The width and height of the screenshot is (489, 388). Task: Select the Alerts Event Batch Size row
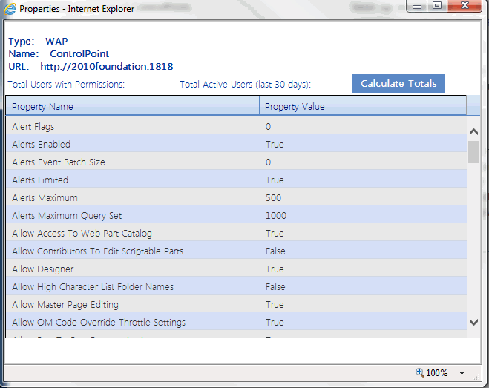[x=236, y=162]
